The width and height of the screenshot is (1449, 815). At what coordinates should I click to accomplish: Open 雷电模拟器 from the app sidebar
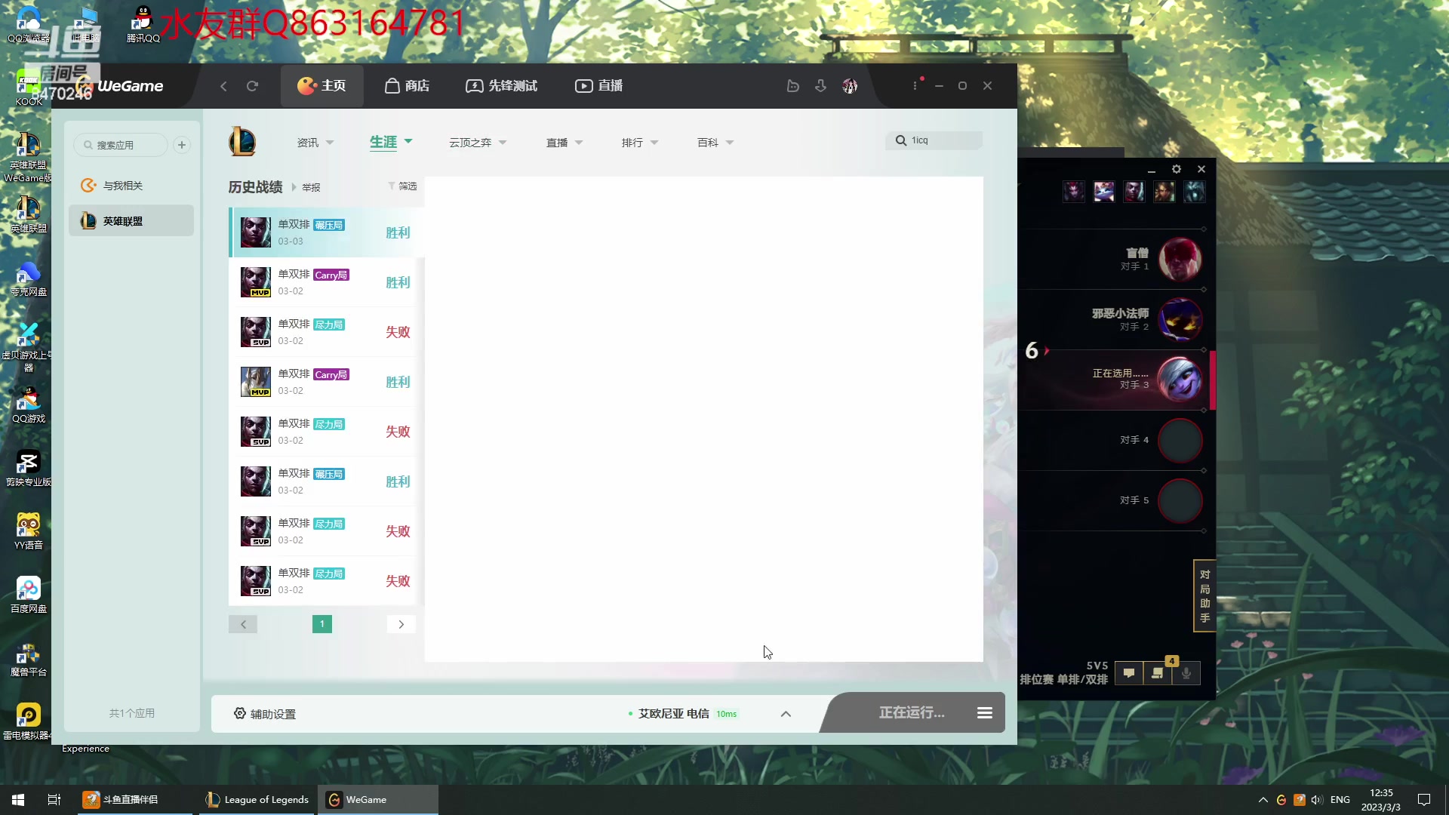(x=27, y=717)
